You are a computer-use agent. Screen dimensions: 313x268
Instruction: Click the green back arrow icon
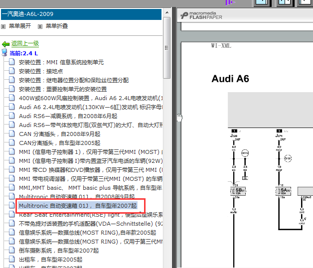pyautogui.click(x=5, y=44)
